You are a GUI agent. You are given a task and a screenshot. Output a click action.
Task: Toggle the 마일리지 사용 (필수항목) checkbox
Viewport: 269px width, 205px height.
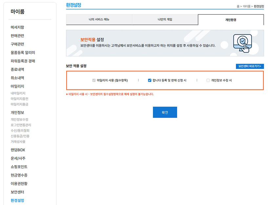94,80
